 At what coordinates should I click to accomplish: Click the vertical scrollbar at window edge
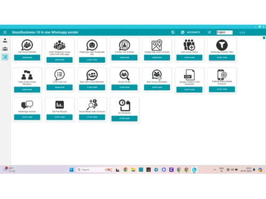[x=264, y=38]
